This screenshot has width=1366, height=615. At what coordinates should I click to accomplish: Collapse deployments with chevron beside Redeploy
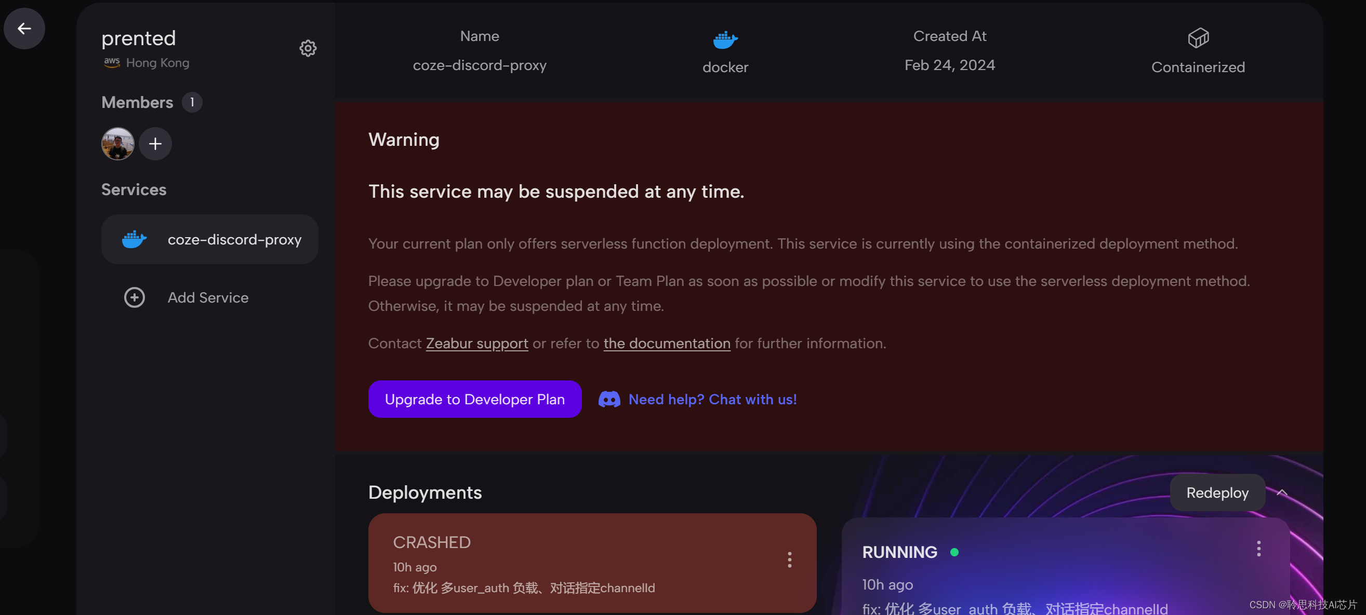(x=1282, y=493)
